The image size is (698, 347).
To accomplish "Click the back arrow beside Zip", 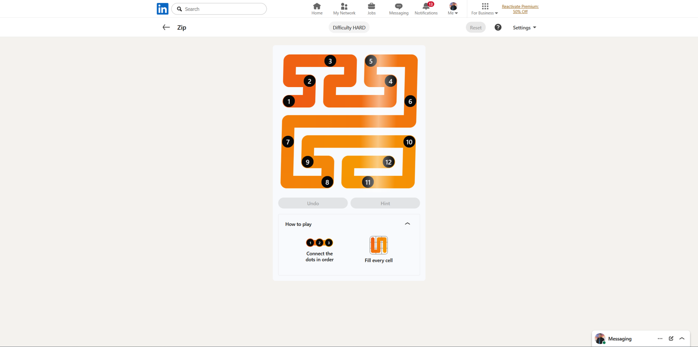I will click(x=166, y=27).
